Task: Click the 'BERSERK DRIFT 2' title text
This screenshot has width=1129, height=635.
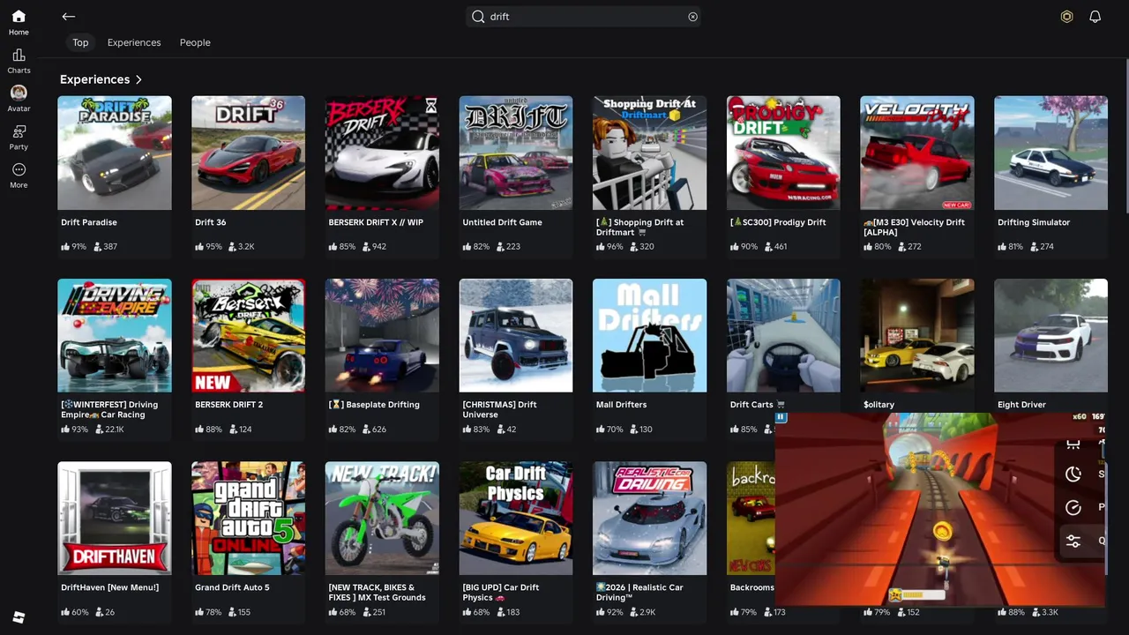Action: click(229, 405)
